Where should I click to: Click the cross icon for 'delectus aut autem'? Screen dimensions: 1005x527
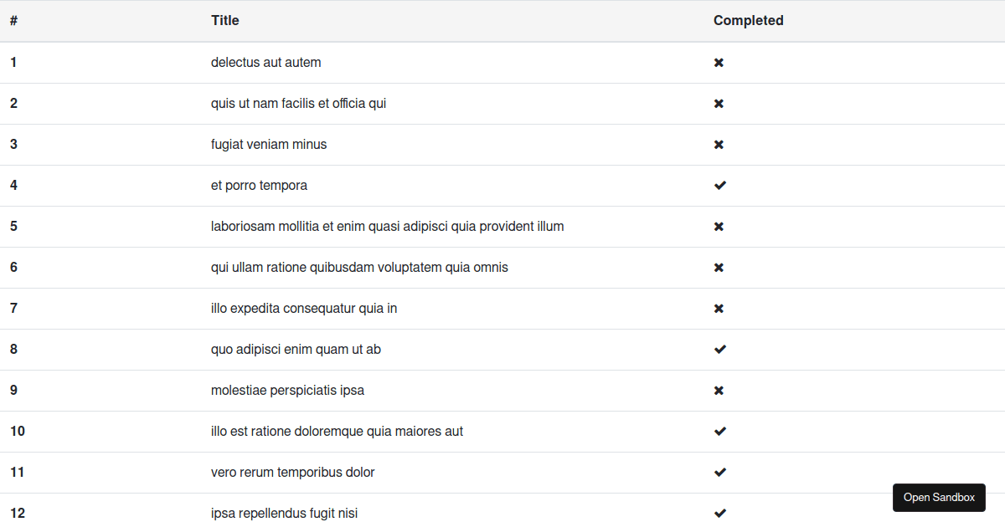coord(719,62)
